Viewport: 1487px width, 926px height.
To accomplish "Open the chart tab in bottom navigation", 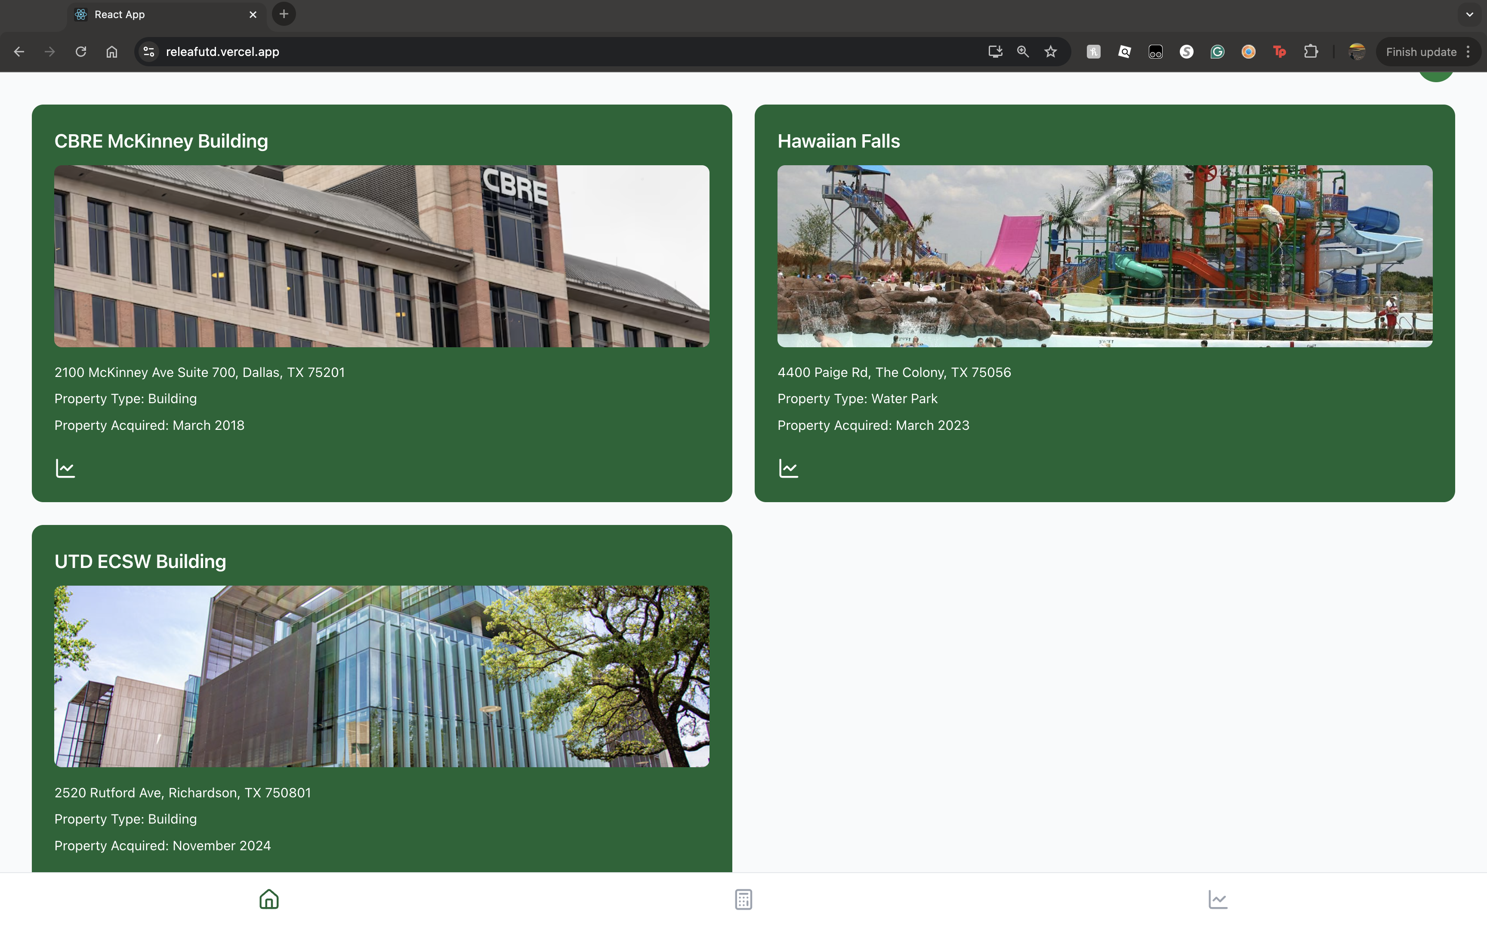I will 1218,899.
